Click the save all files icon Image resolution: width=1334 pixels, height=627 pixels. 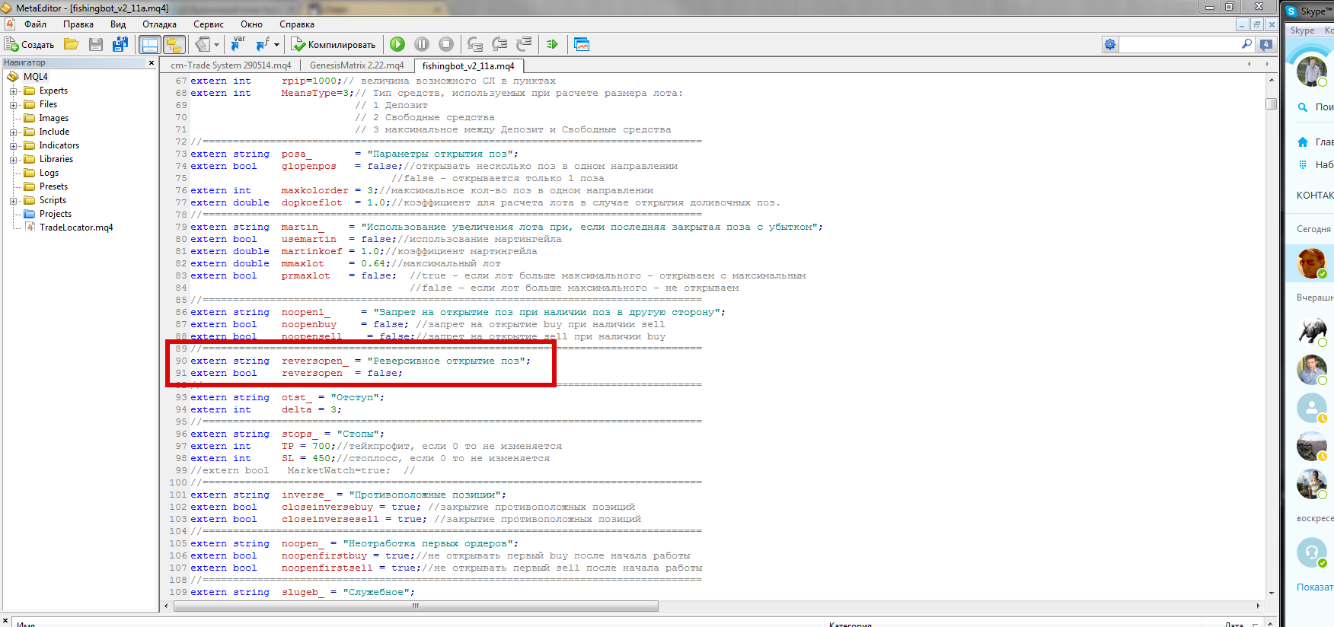[x=120, y=44]
